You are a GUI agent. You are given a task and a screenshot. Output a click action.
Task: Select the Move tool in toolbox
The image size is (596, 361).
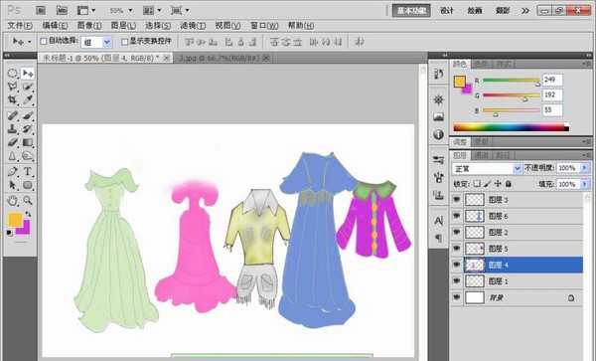coord(28,74)
